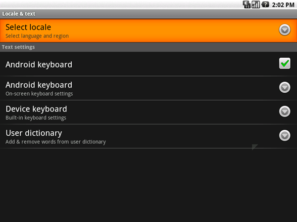Click the 'Text settings' section header
Screen dimensions: 297x222
(x=18, y=47)
